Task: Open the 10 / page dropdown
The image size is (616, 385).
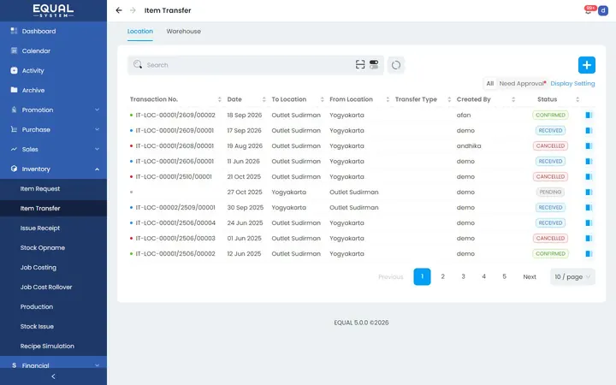Action: (572, 276)
